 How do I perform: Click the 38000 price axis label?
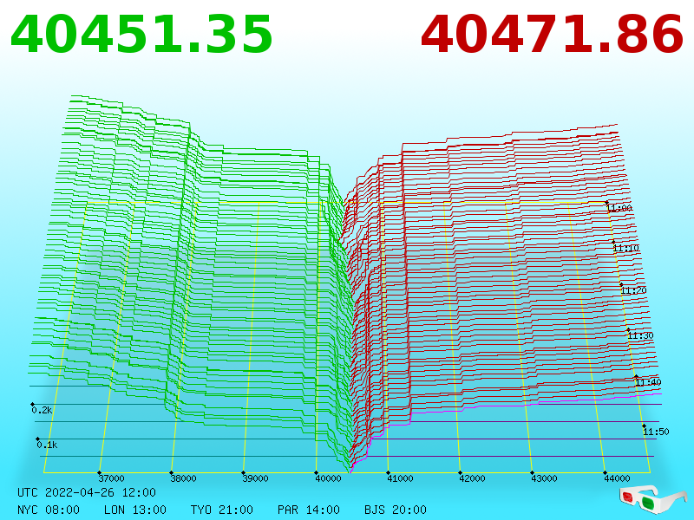[183, 478]
